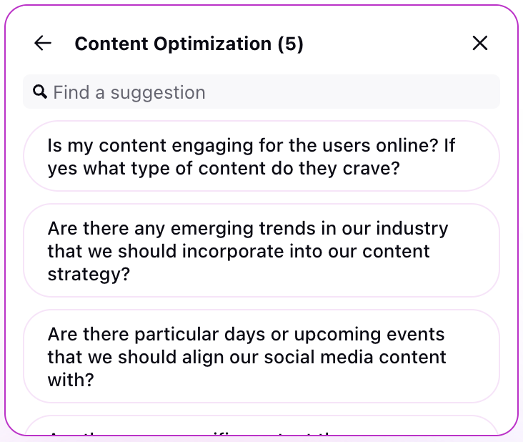
Task: Select the 'particular days or upcoming events' prompt
Action: click(x=261, y=356)
